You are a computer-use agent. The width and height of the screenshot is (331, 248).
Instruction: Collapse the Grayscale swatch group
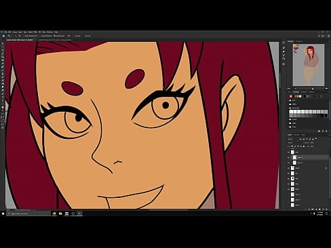290,108
